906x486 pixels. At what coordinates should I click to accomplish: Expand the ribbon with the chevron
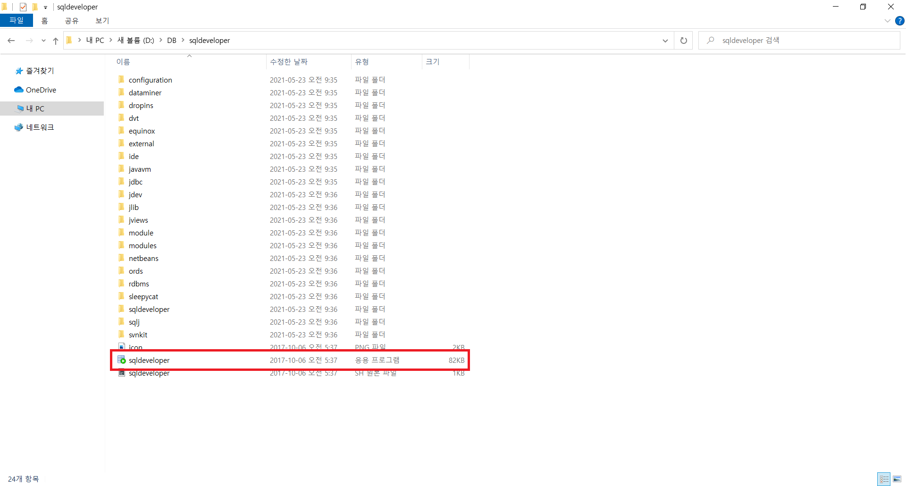tap(888, 21)
